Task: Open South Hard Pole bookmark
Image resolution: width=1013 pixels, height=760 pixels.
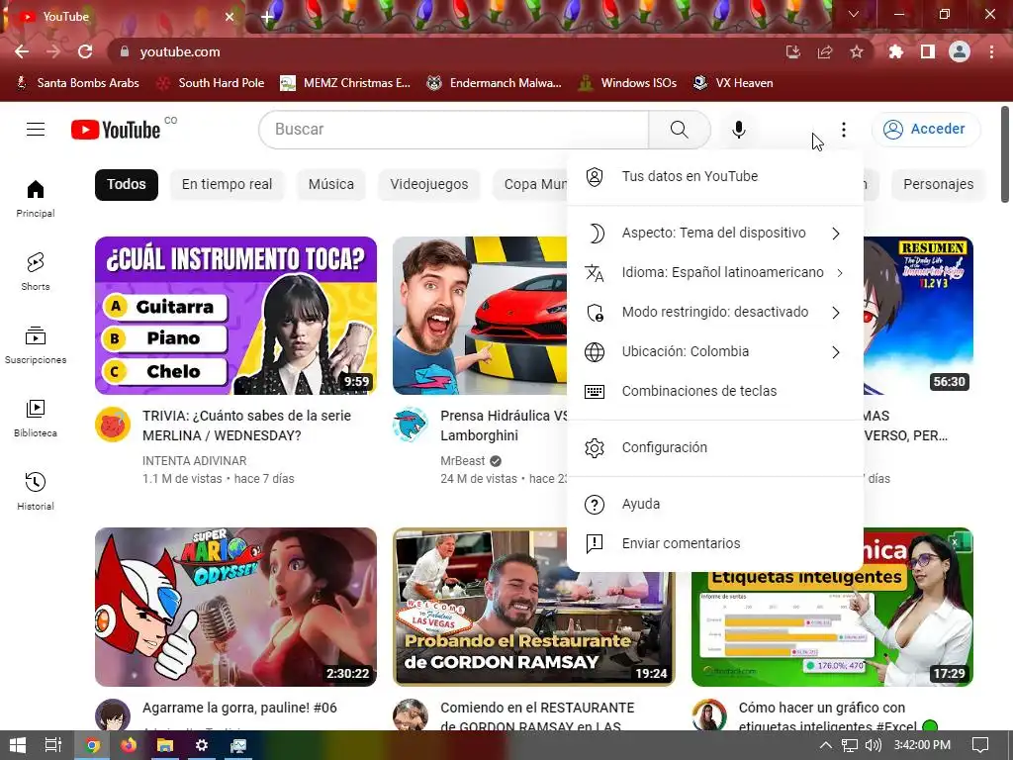Action: point(212,83)
